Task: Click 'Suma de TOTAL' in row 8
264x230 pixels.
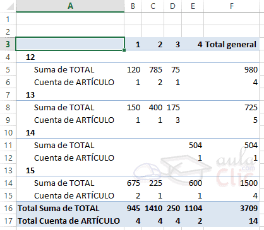Action: (x=64, y=108)
